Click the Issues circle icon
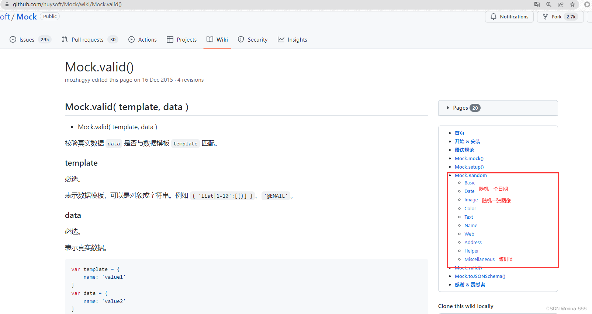This screenshot has height=314, width=592. click(13, 39)
